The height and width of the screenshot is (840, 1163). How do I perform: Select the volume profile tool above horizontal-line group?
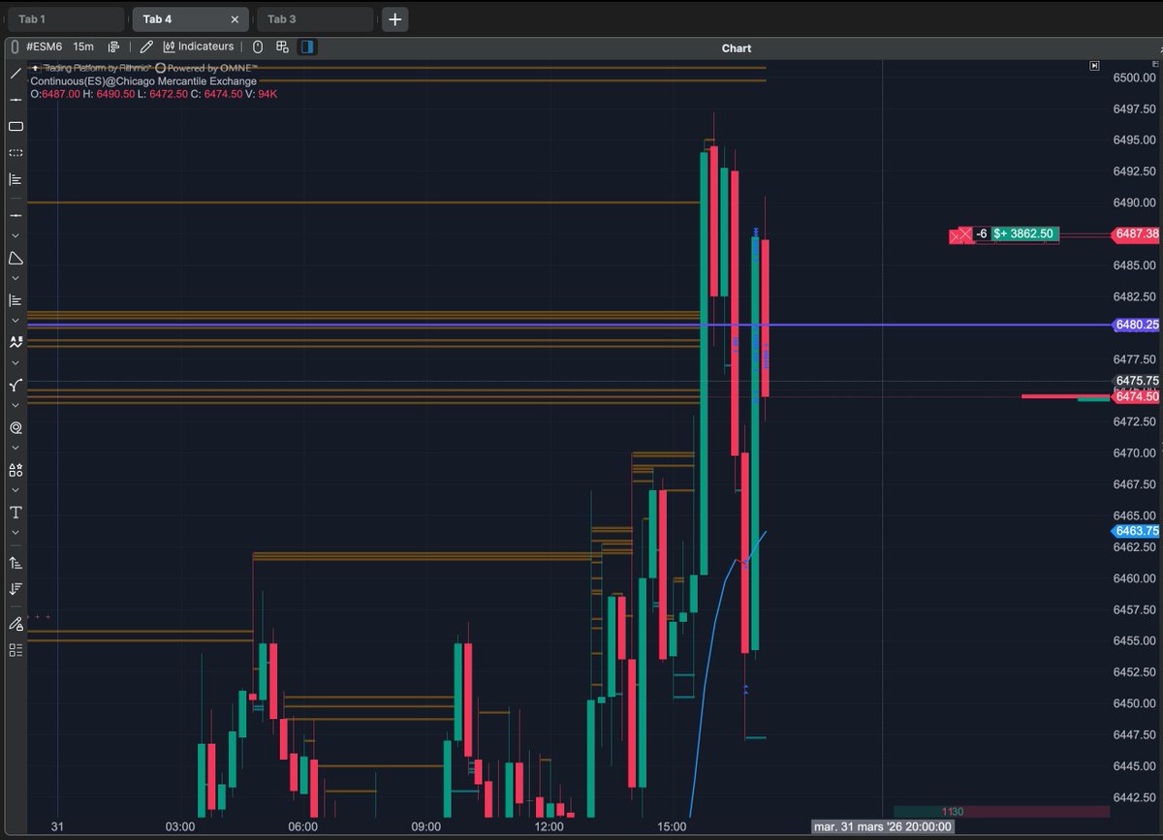click(x=16, y=179)
